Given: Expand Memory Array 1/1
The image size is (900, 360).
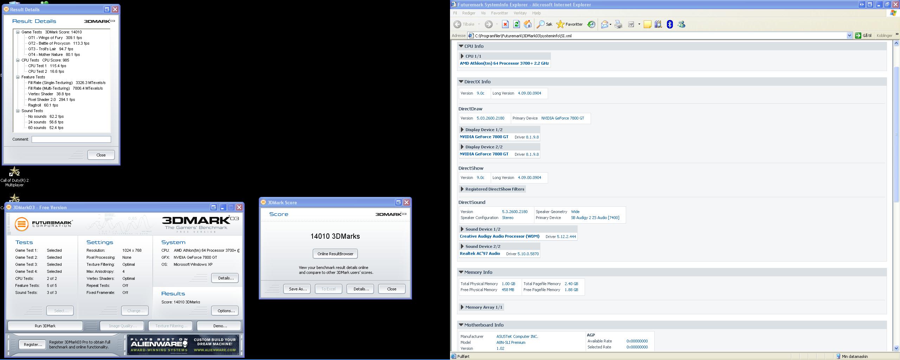Looking at the screenshot, I should click(462, 307).
